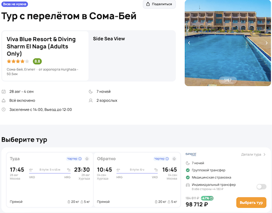Expand Детали тура details
The height and width of the screenshot is (213, 272).
click(x=253, y=154)
